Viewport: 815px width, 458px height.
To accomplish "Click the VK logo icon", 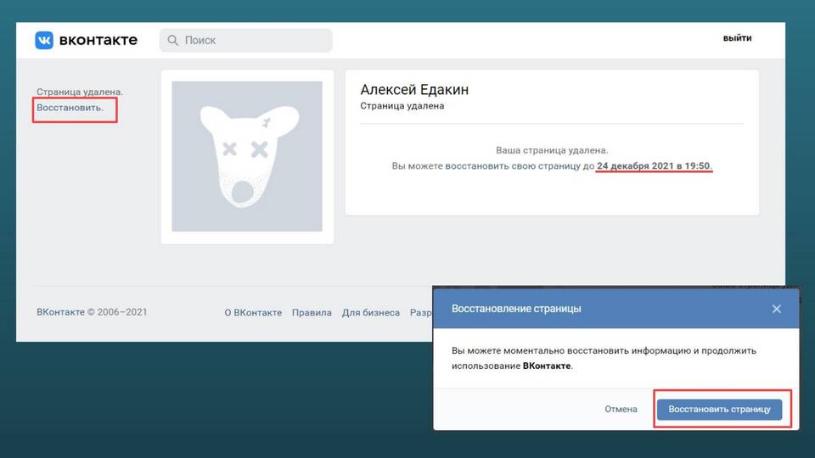I will [x=44, y=40].
